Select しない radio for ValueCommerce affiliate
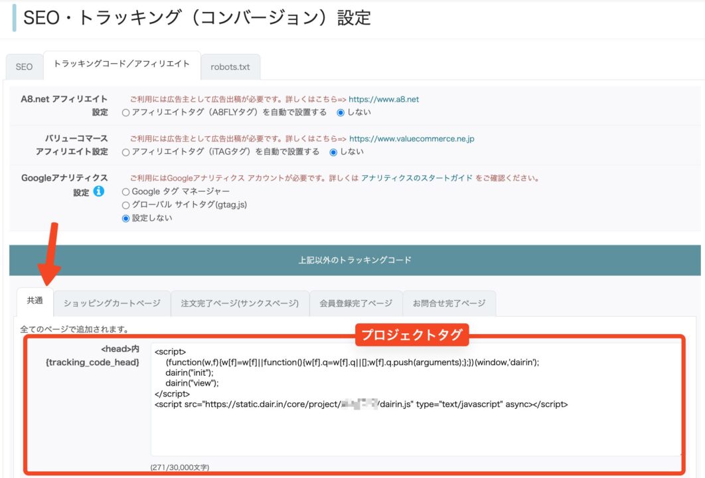Image resolution: width=705 pixels, height=478 pixels. (x=333, y=153)
